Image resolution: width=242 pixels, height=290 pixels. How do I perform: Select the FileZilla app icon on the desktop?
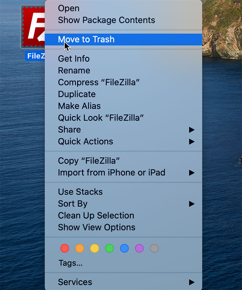pos(33,27)
